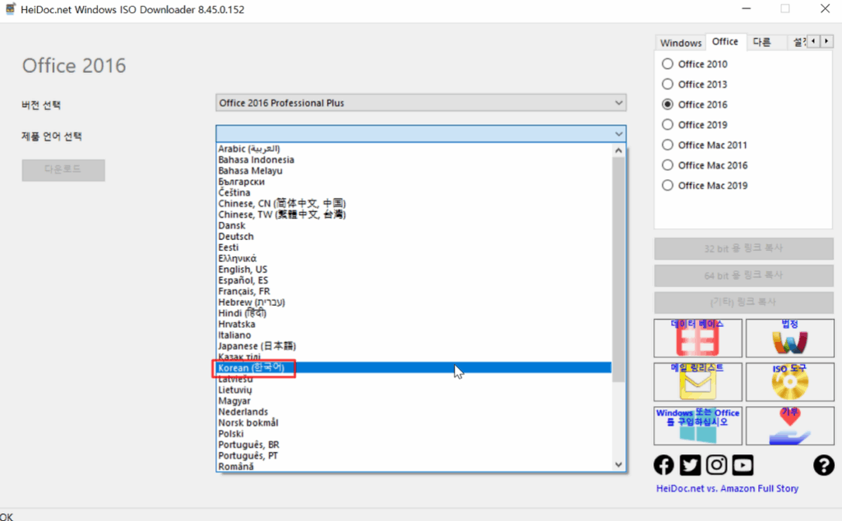
Task: Choose Български from the language list
Action: point(414,182)
